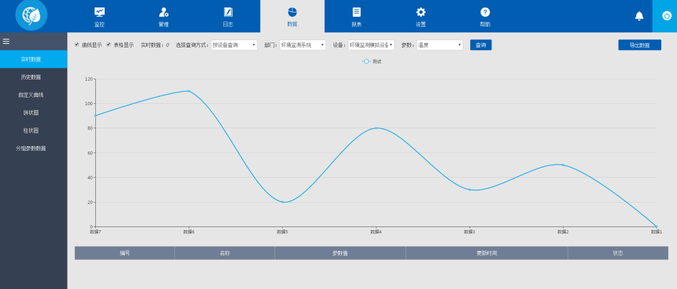Image resolution: width=677 pixels, height=289 pixels.
Task: Click the 数据1 x-axis label
Action: pyautogui.click(x=656, y=231)
